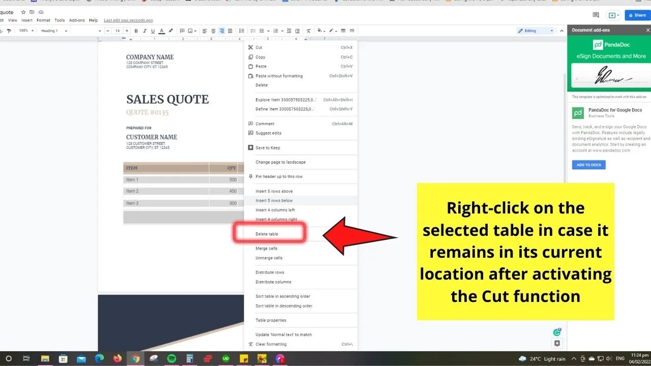Toggle bold formatting in the toolbar

pyautogui.click(x=136, y=30)
